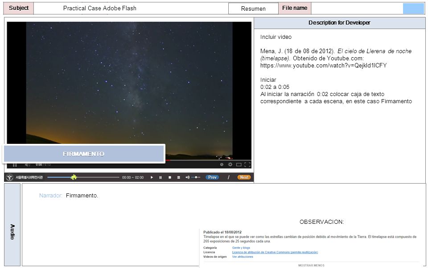Viewport: 428px width, 268px height.
Task: Click the '0:02 a 0:05' time text
Action: pyautogui.click(x=275, y=87)
